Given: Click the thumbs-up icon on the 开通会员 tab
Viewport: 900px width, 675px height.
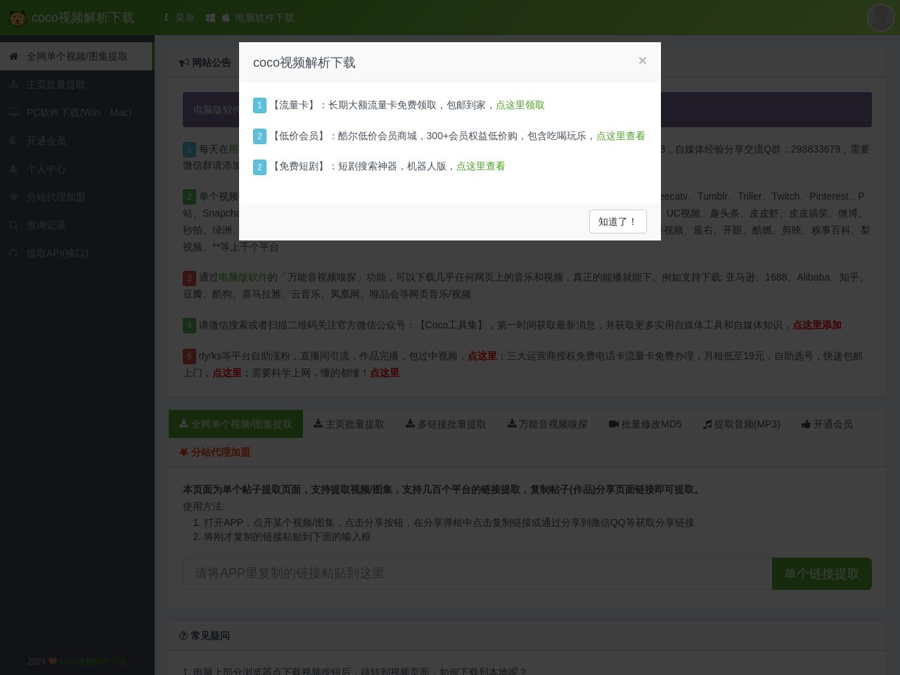Looking at the screenshot, I should coord(806,424).
